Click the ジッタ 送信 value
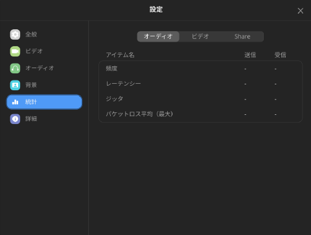This screenshot has height=235, width=311. coord(246,99)
